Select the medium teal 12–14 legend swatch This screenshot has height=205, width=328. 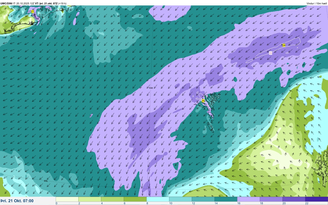coord(203,199)
